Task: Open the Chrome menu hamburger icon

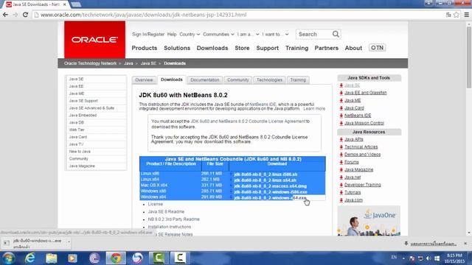Action: click(x=466, y=15)
